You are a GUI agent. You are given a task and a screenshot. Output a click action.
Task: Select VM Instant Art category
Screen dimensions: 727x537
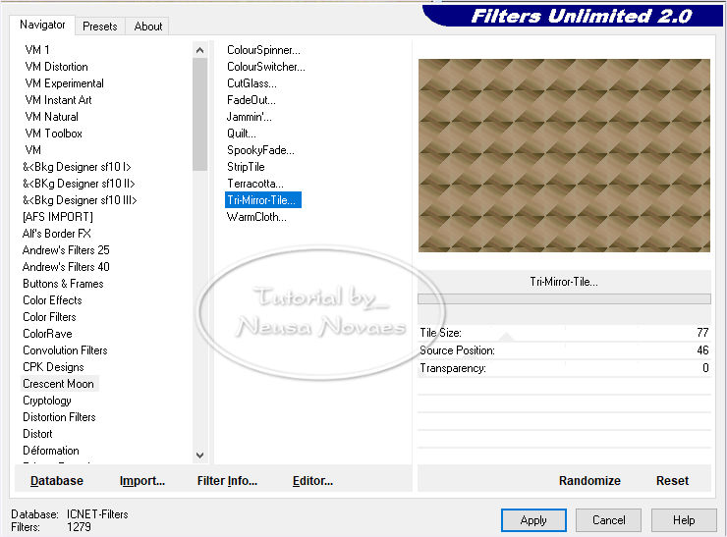coord(58,99)
